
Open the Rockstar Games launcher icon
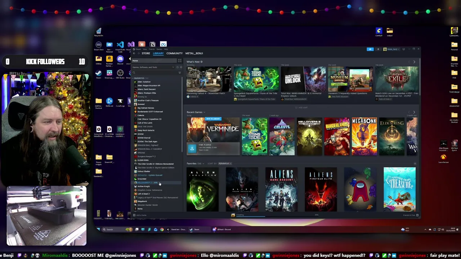pyautogui.click(x=109, y=60)
